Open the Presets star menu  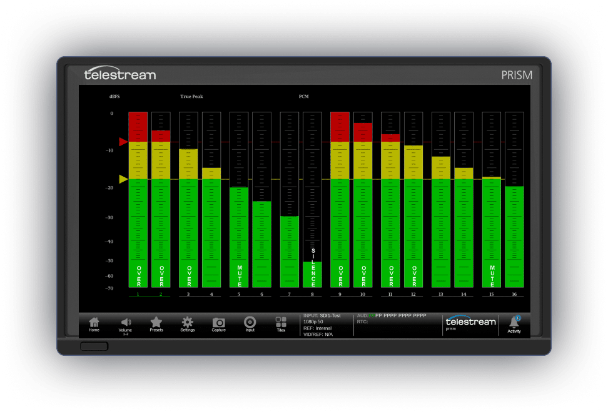[x=156, y=324]
